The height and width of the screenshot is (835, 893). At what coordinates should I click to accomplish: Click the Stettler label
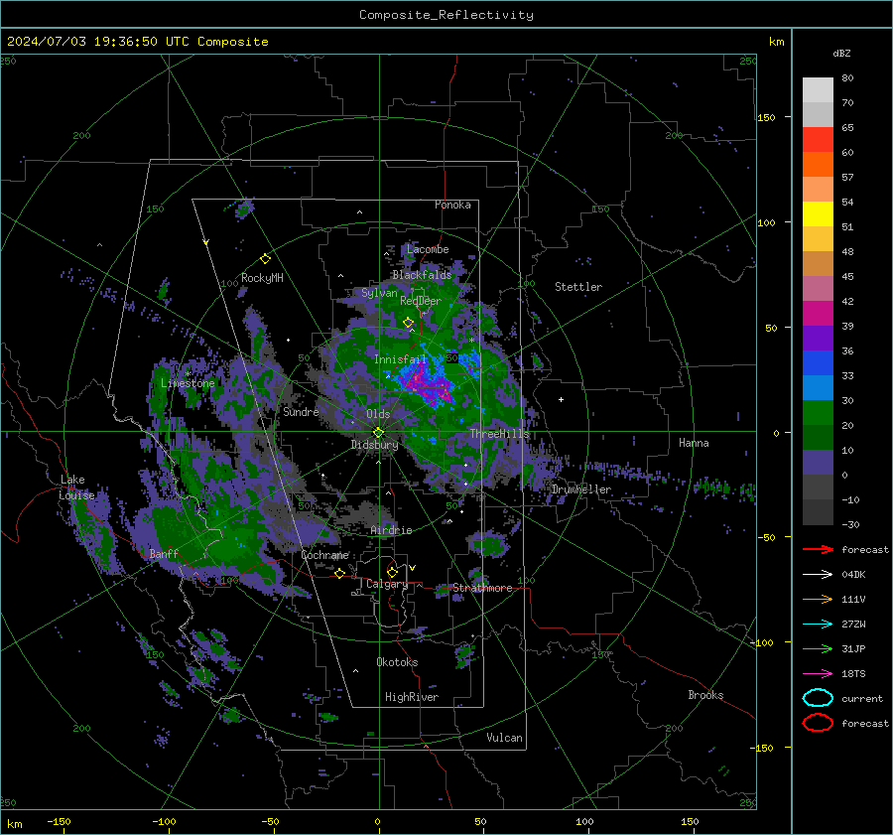[578, 287]
